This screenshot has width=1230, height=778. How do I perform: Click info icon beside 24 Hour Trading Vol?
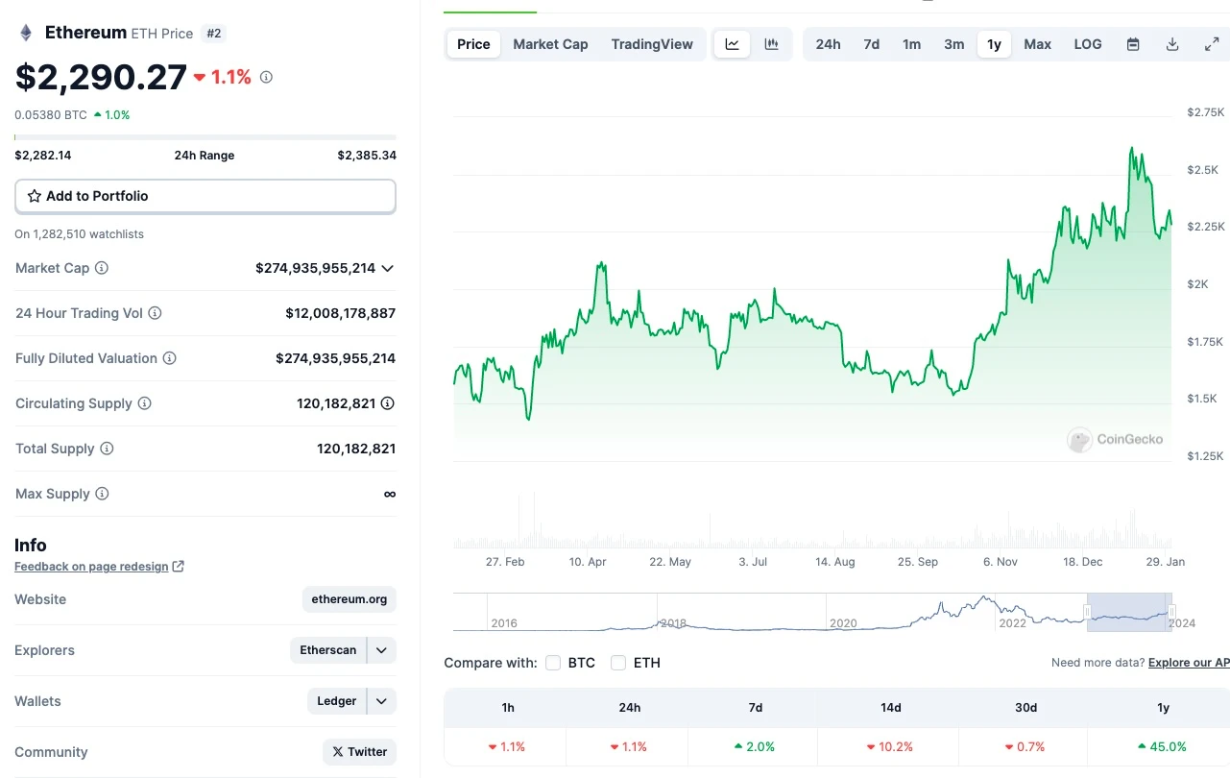[x=155, y=313]
